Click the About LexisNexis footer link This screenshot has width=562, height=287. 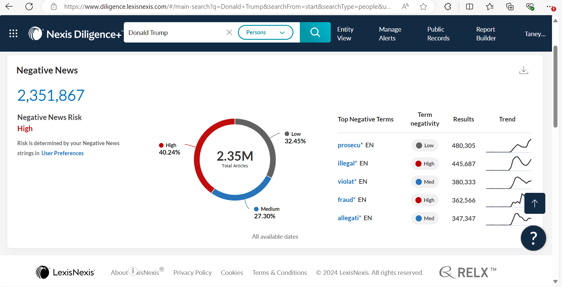137,272
